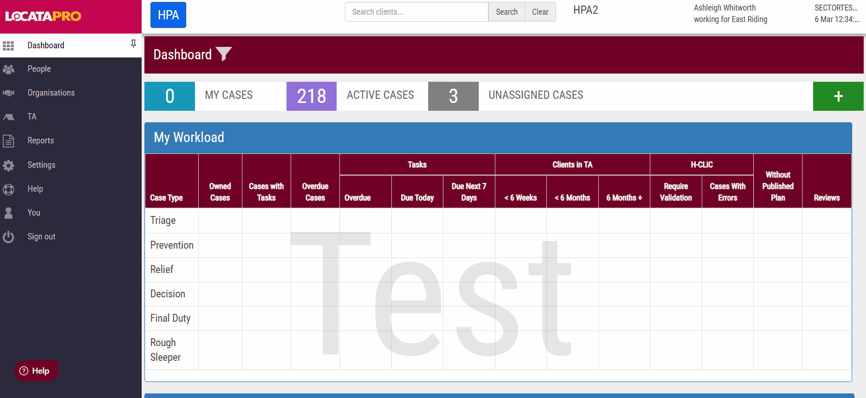Viewport: 866px width, 398px height.
Task: Click the Settings gear icon
Action: [x=8, y=165]
